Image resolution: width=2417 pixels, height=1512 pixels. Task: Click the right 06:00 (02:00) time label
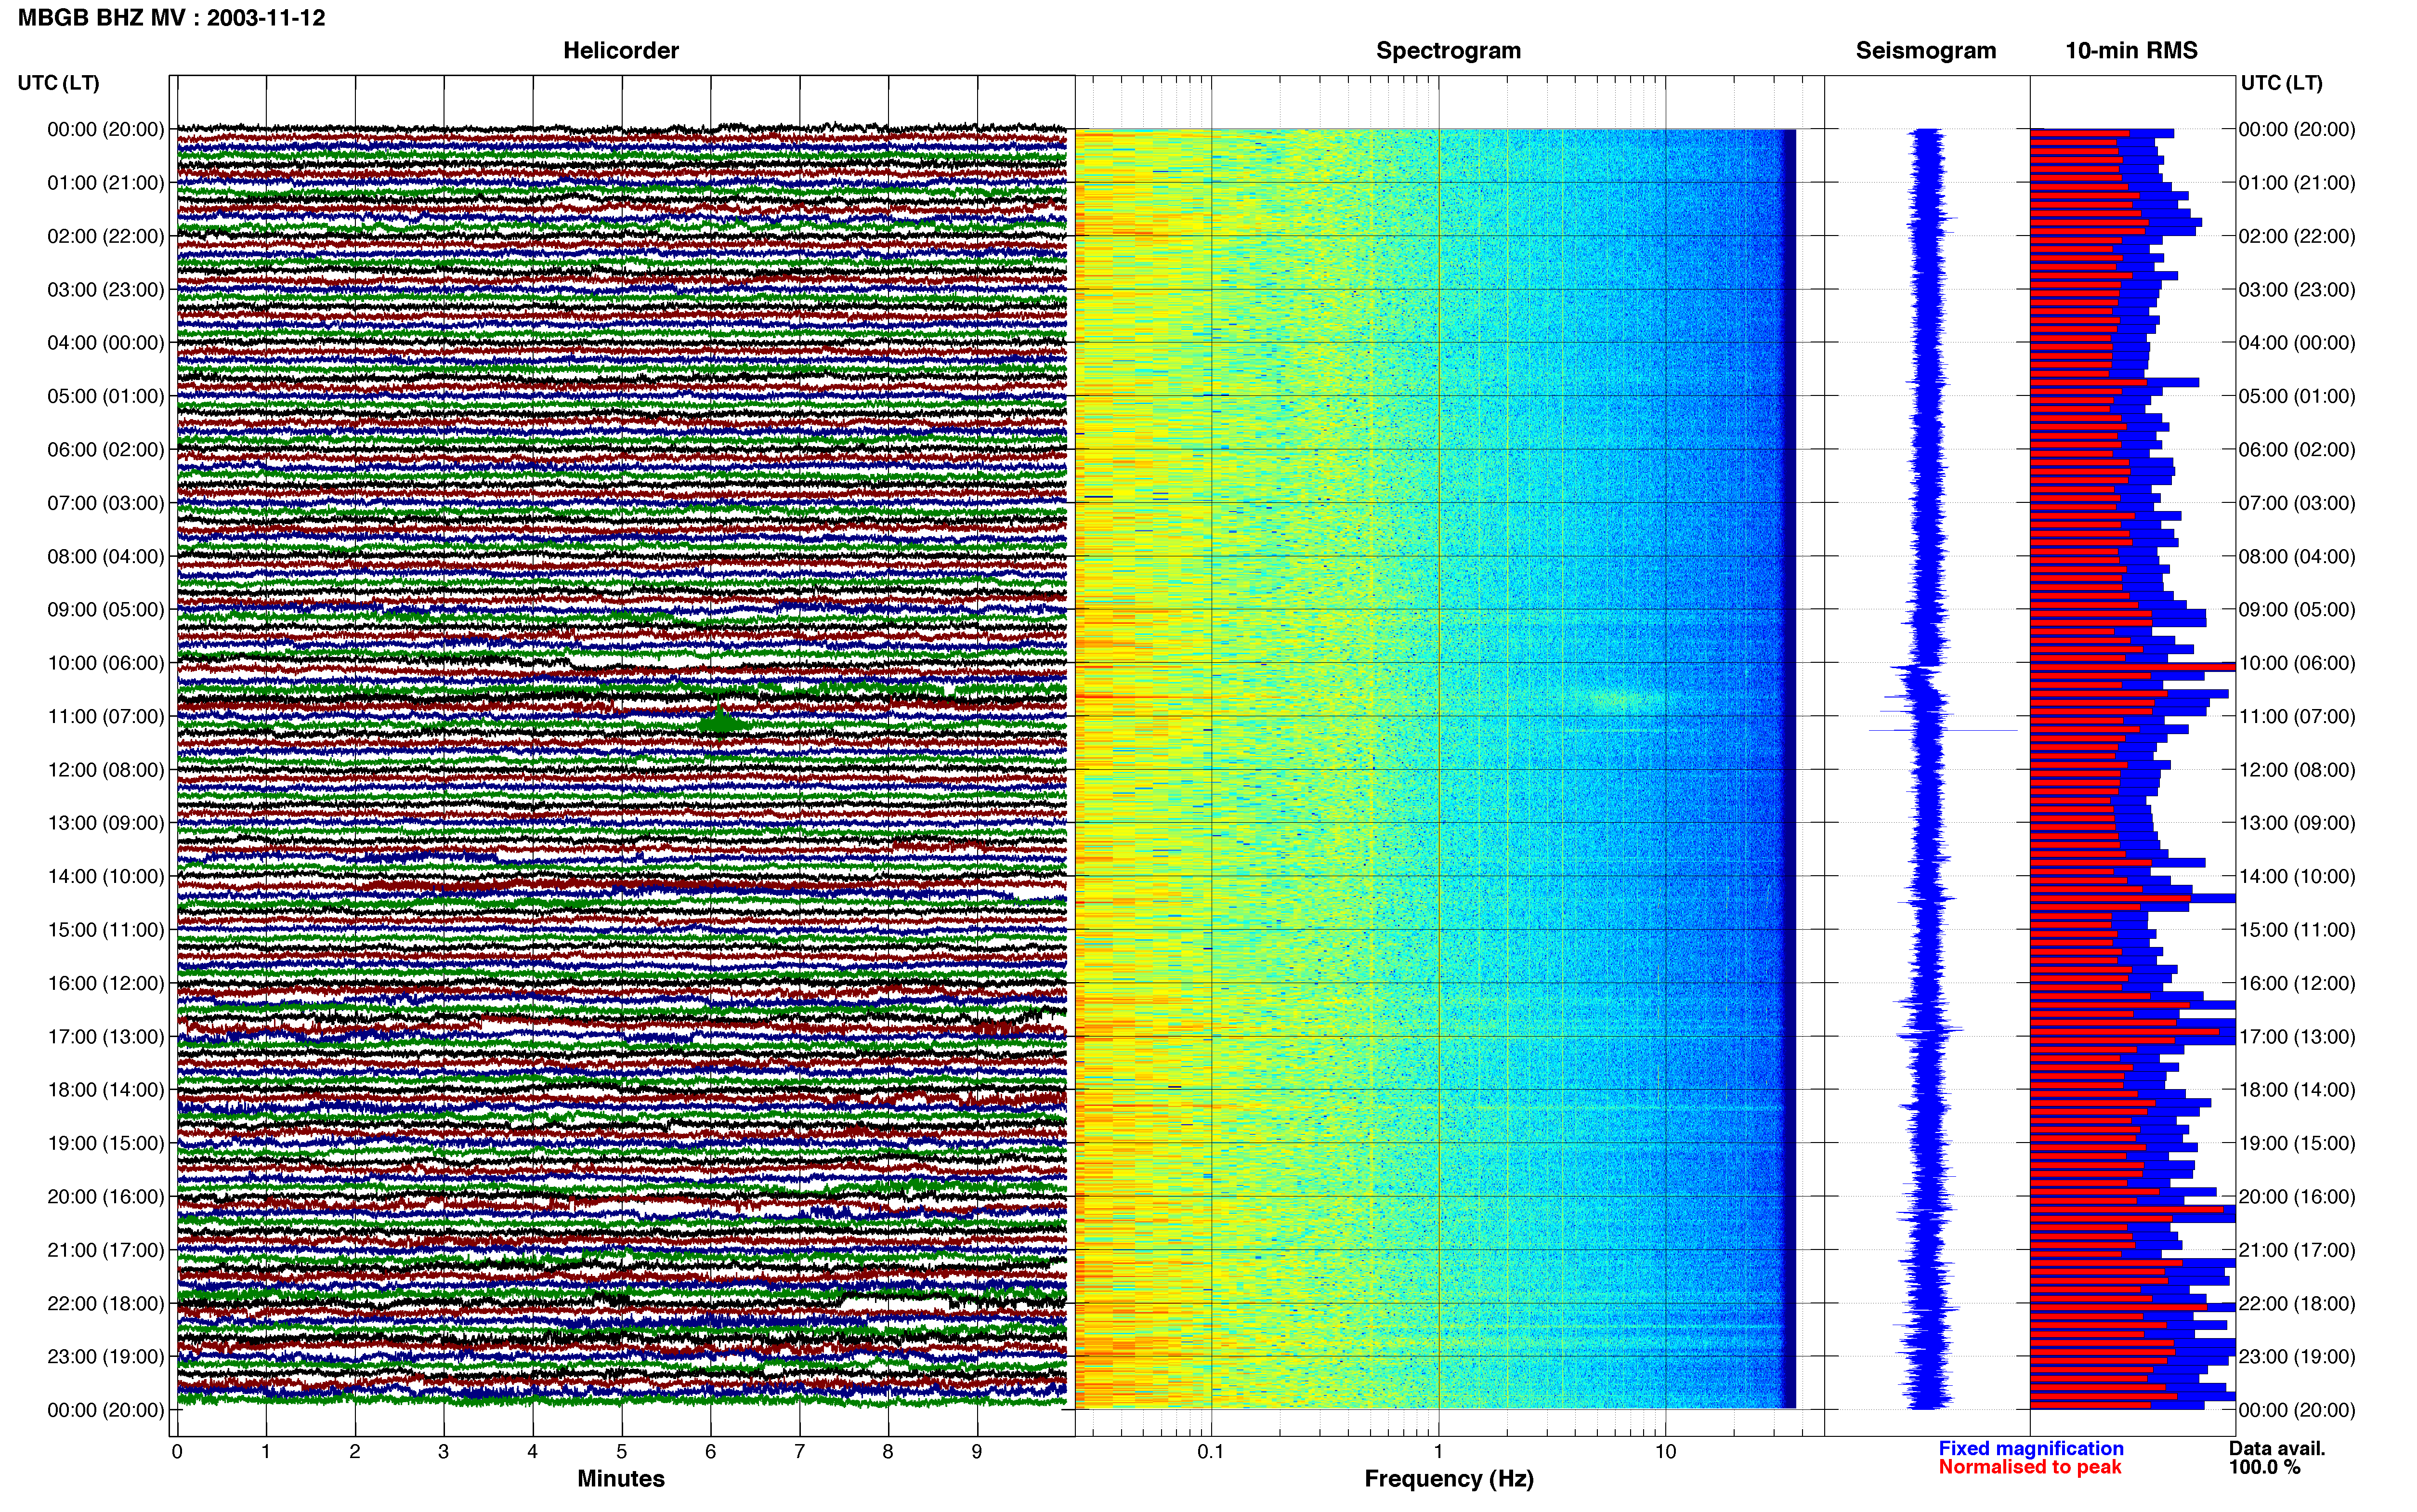(x=2297, y=450)
